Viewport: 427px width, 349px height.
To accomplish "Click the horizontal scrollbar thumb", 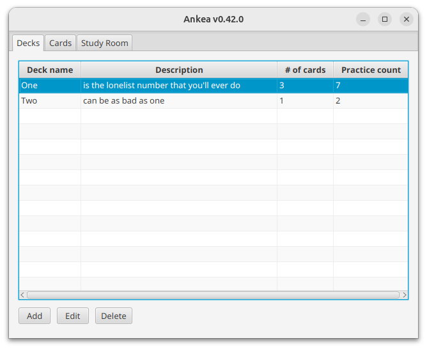I will pyautogui.click(x=213, y=295).
